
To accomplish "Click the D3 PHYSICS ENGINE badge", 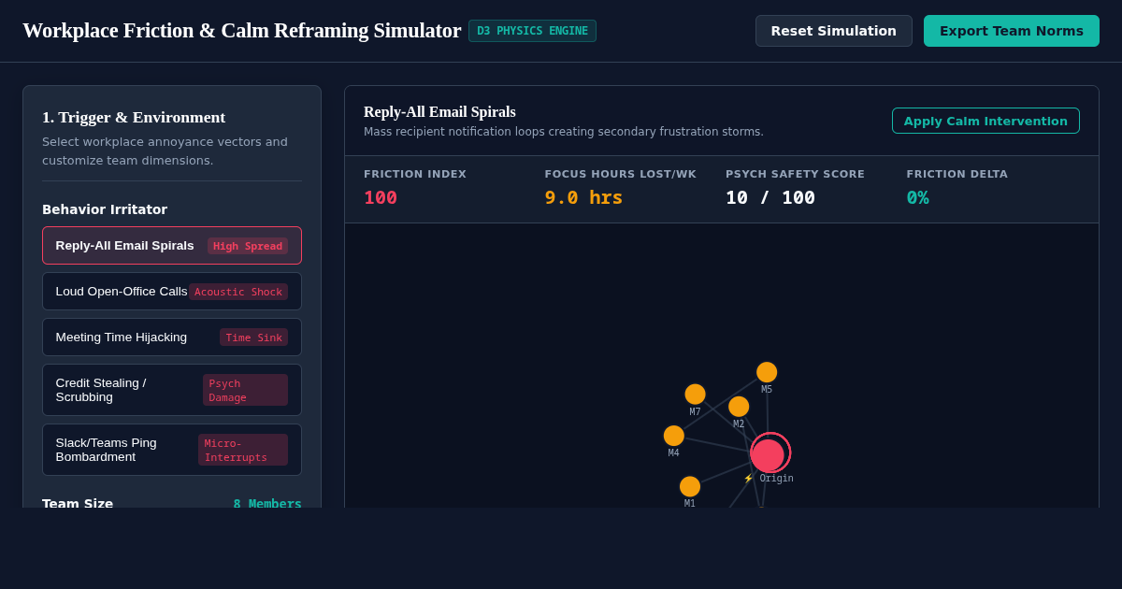I will click(532, 31).
